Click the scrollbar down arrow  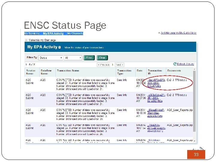[194, 141]
